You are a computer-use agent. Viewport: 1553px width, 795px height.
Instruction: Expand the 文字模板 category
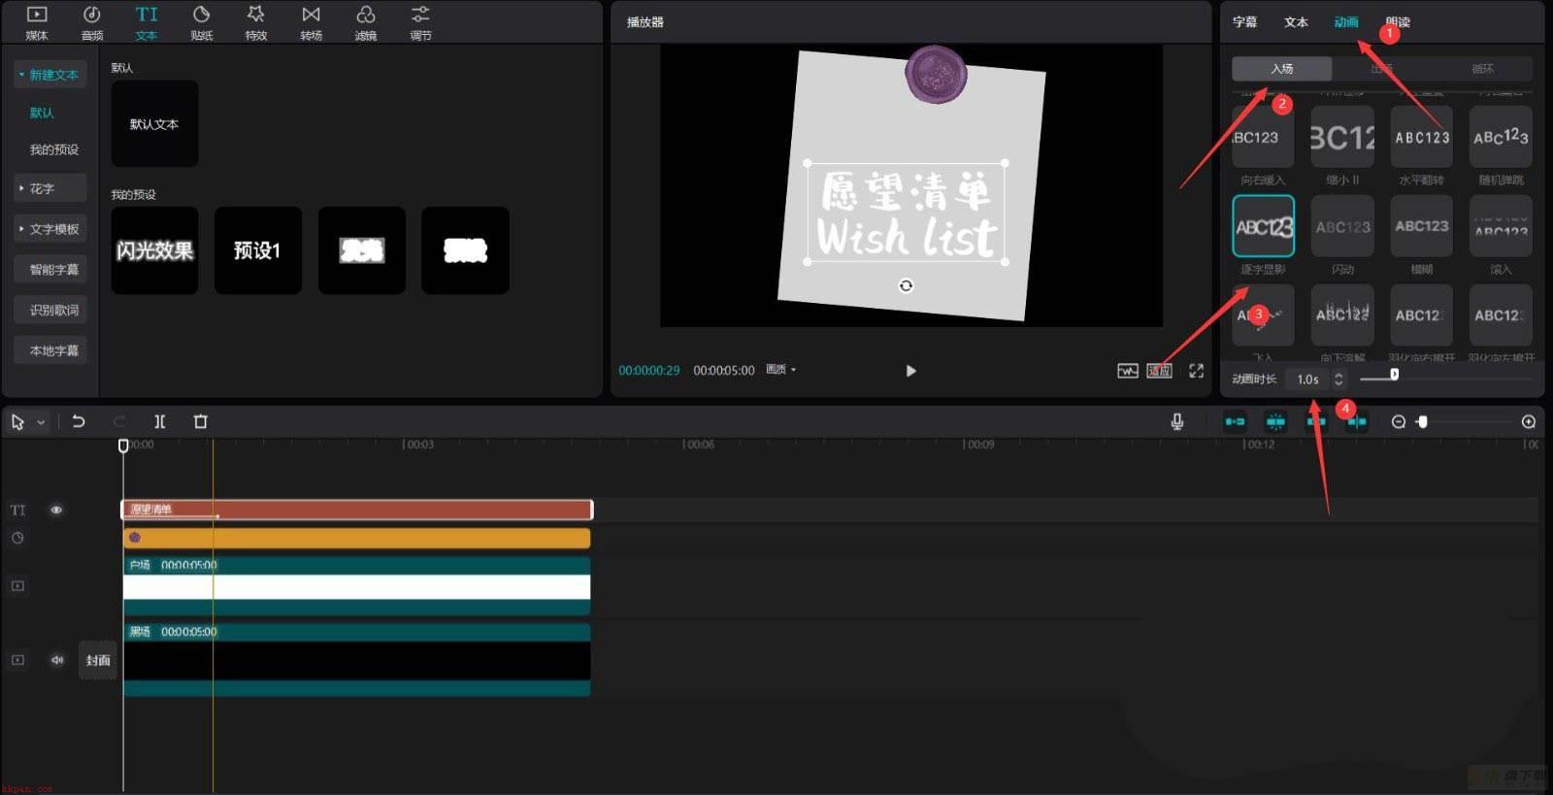tap(50, 229)
